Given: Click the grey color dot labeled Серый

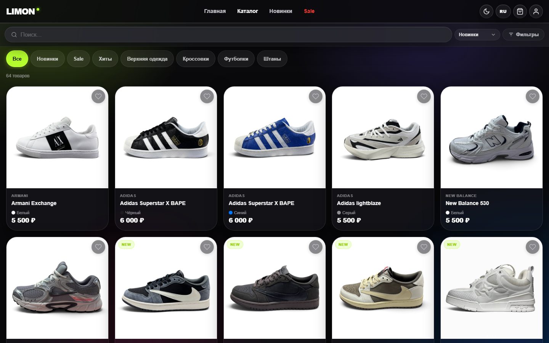Looking at the screenshot, I should 339,213.
